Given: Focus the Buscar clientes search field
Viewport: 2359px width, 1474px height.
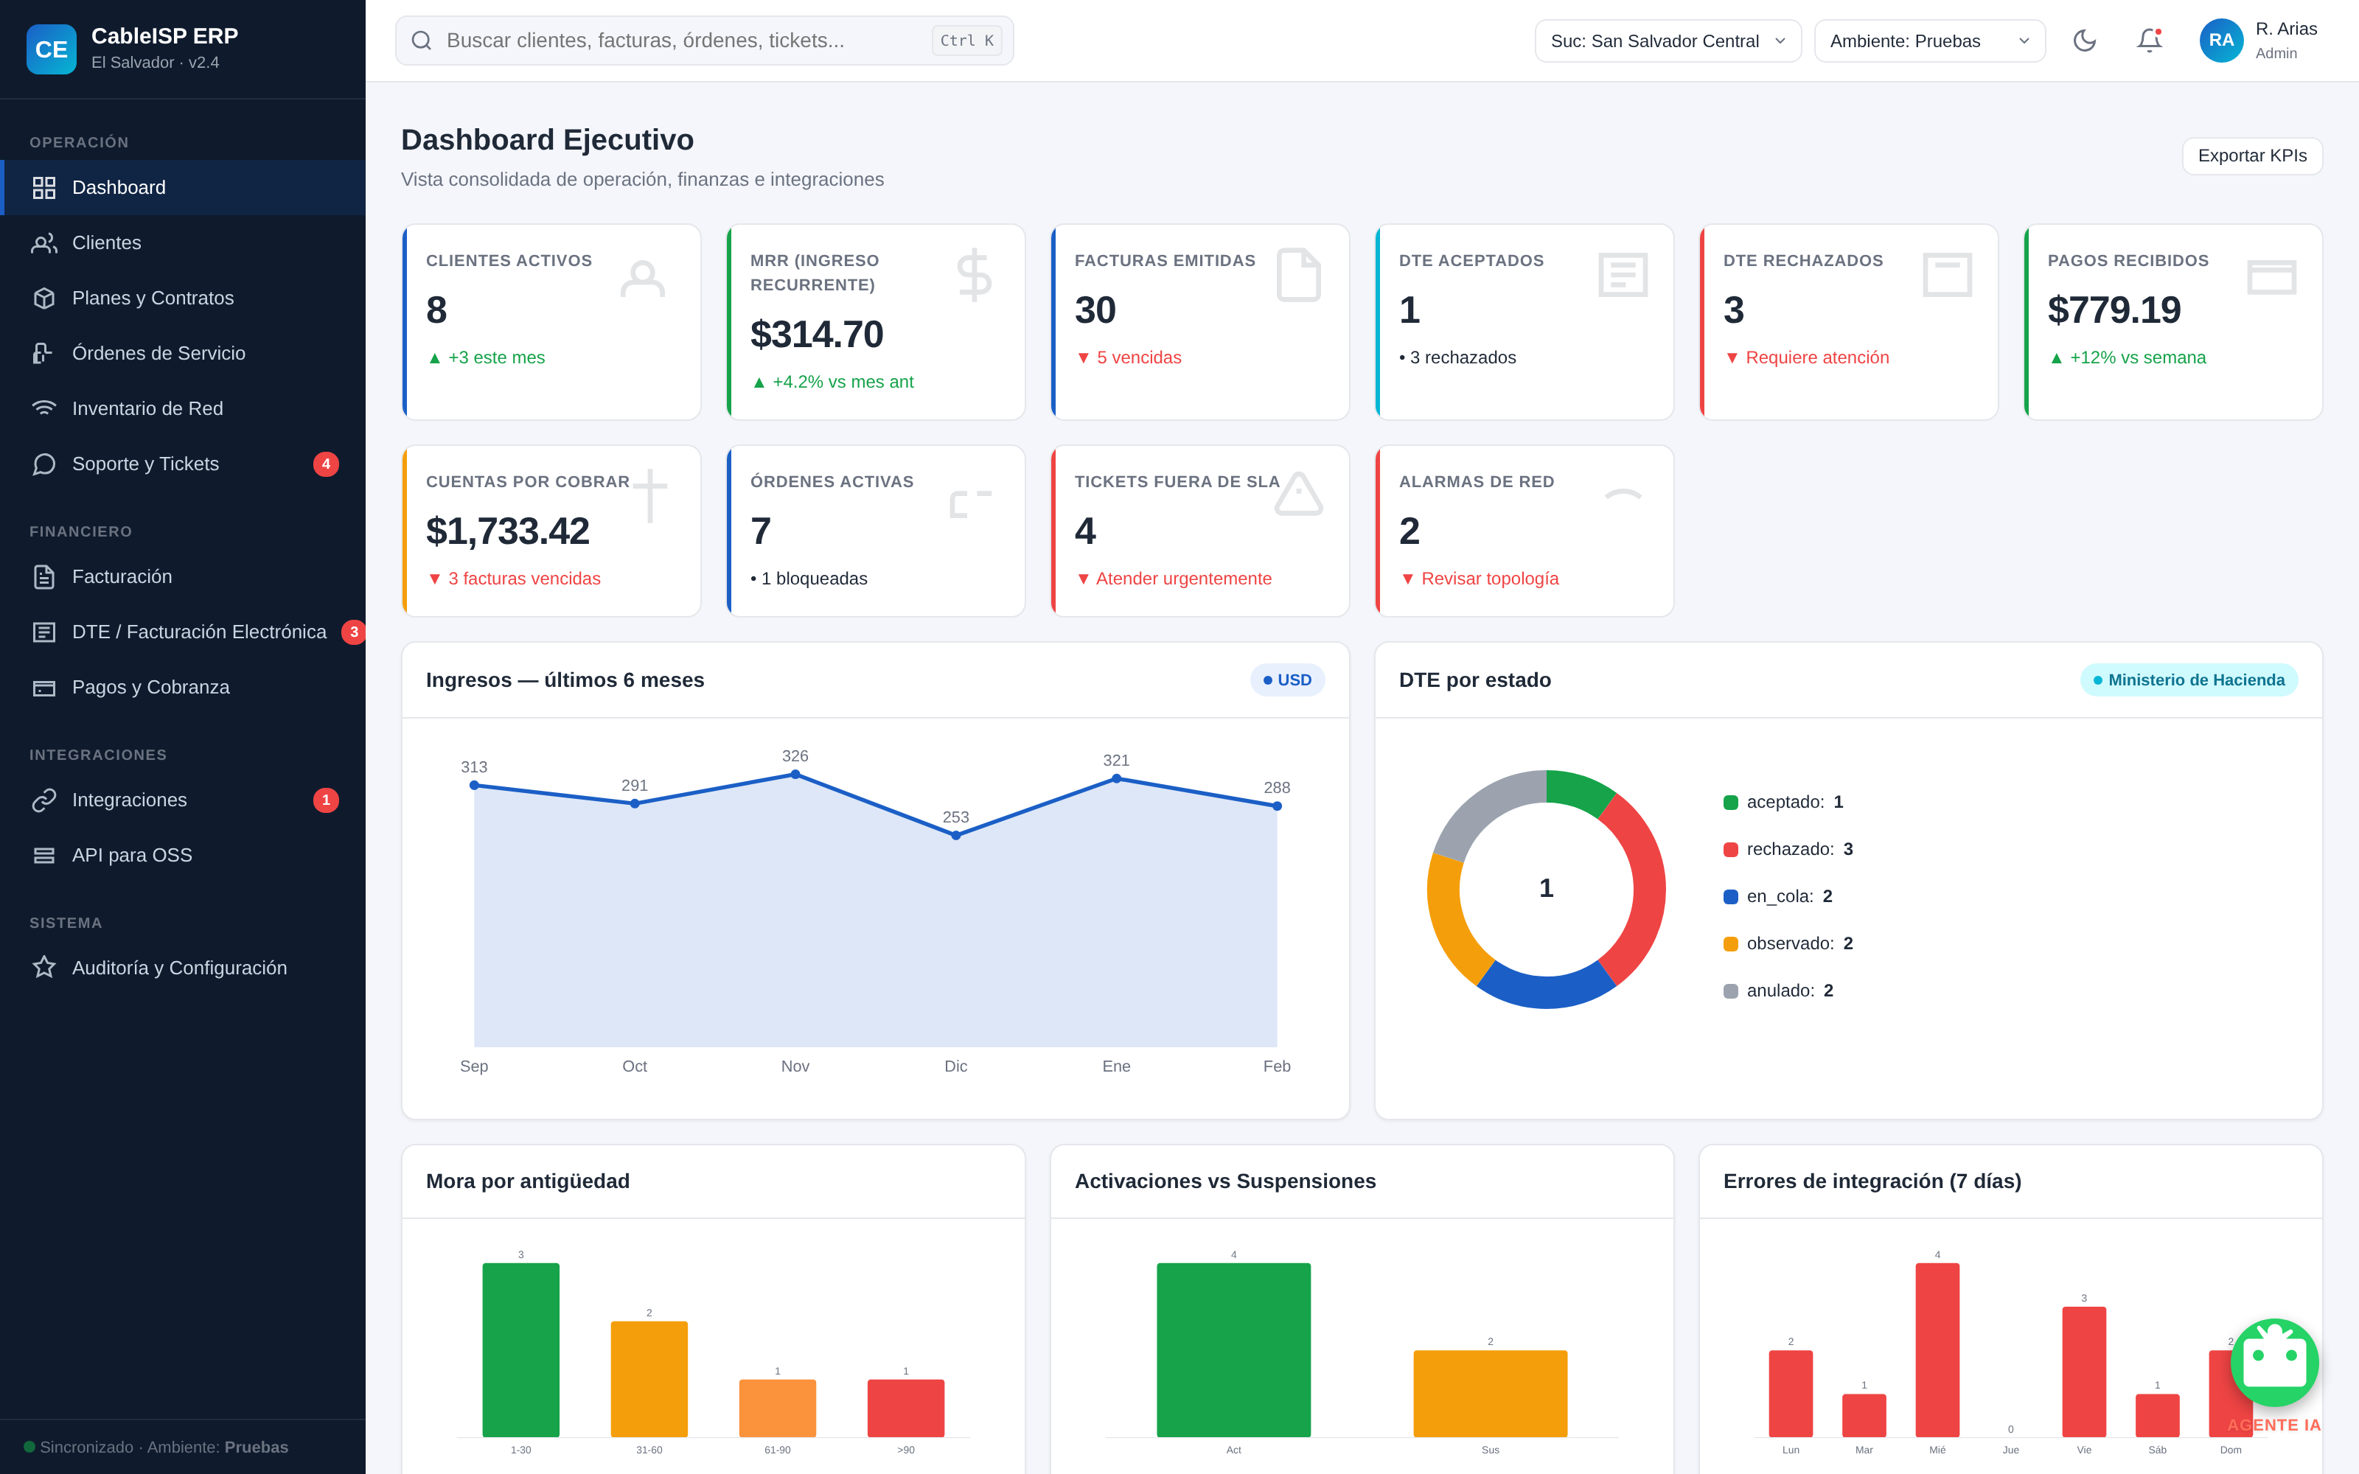Looking at the screenshot, I should coord(704,40).
